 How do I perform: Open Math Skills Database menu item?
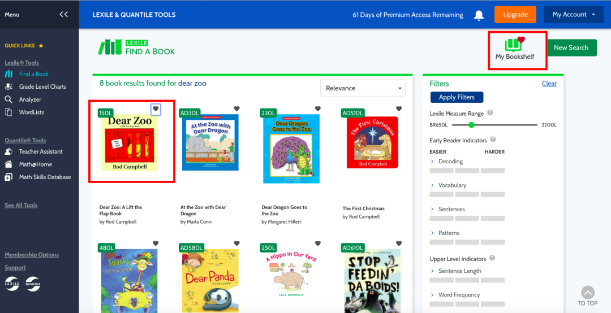45,177
